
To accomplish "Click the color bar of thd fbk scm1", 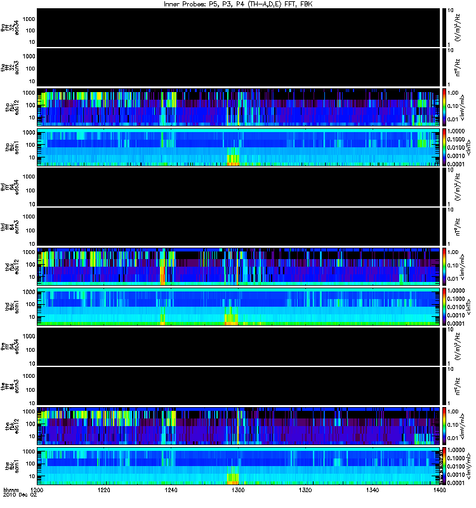I will (444, 307).
